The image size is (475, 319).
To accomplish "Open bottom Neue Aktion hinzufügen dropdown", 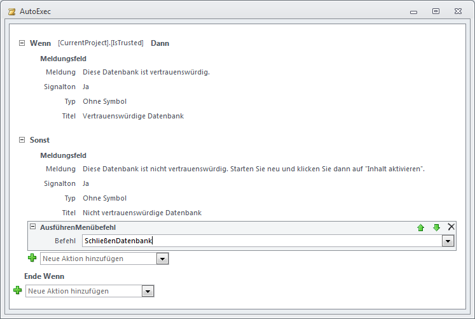I will click(x=148, y=291).
